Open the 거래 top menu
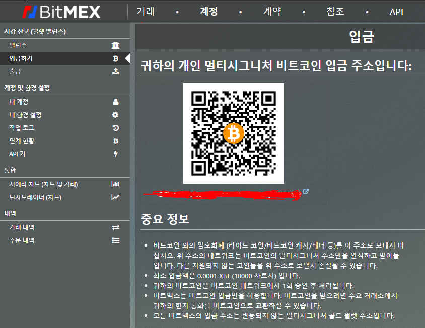The image size is (425, 328). tap(146, 12)
